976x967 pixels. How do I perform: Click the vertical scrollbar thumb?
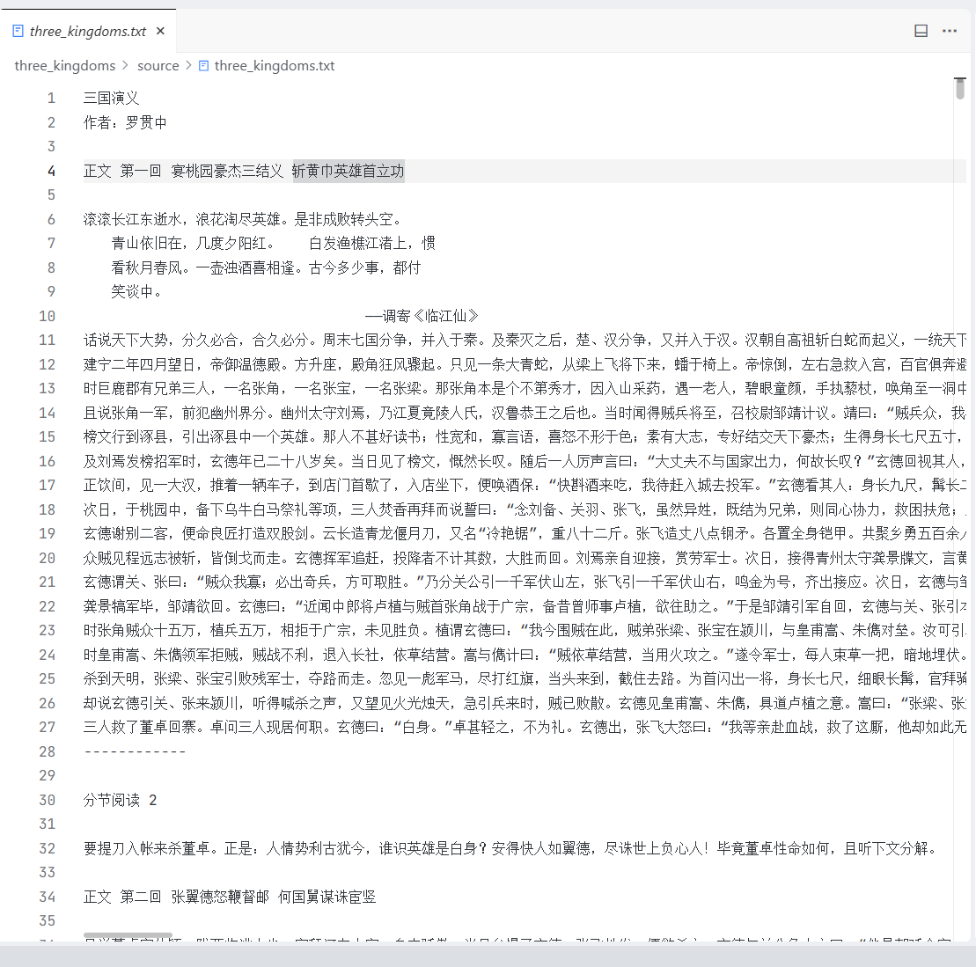pos(960,89)
